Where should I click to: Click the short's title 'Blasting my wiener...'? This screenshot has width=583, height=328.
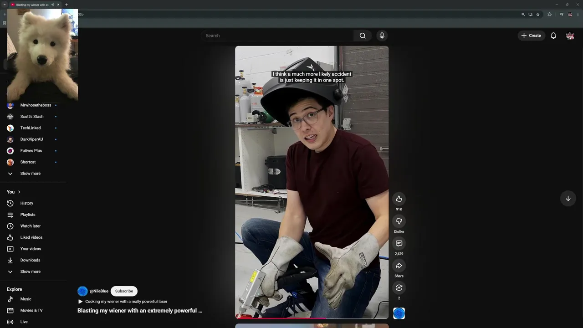(140, 311)
